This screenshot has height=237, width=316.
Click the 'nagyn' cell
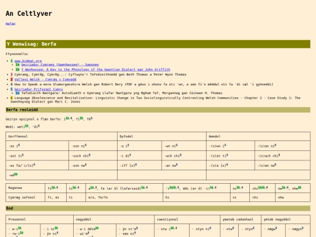coord(298,231)
